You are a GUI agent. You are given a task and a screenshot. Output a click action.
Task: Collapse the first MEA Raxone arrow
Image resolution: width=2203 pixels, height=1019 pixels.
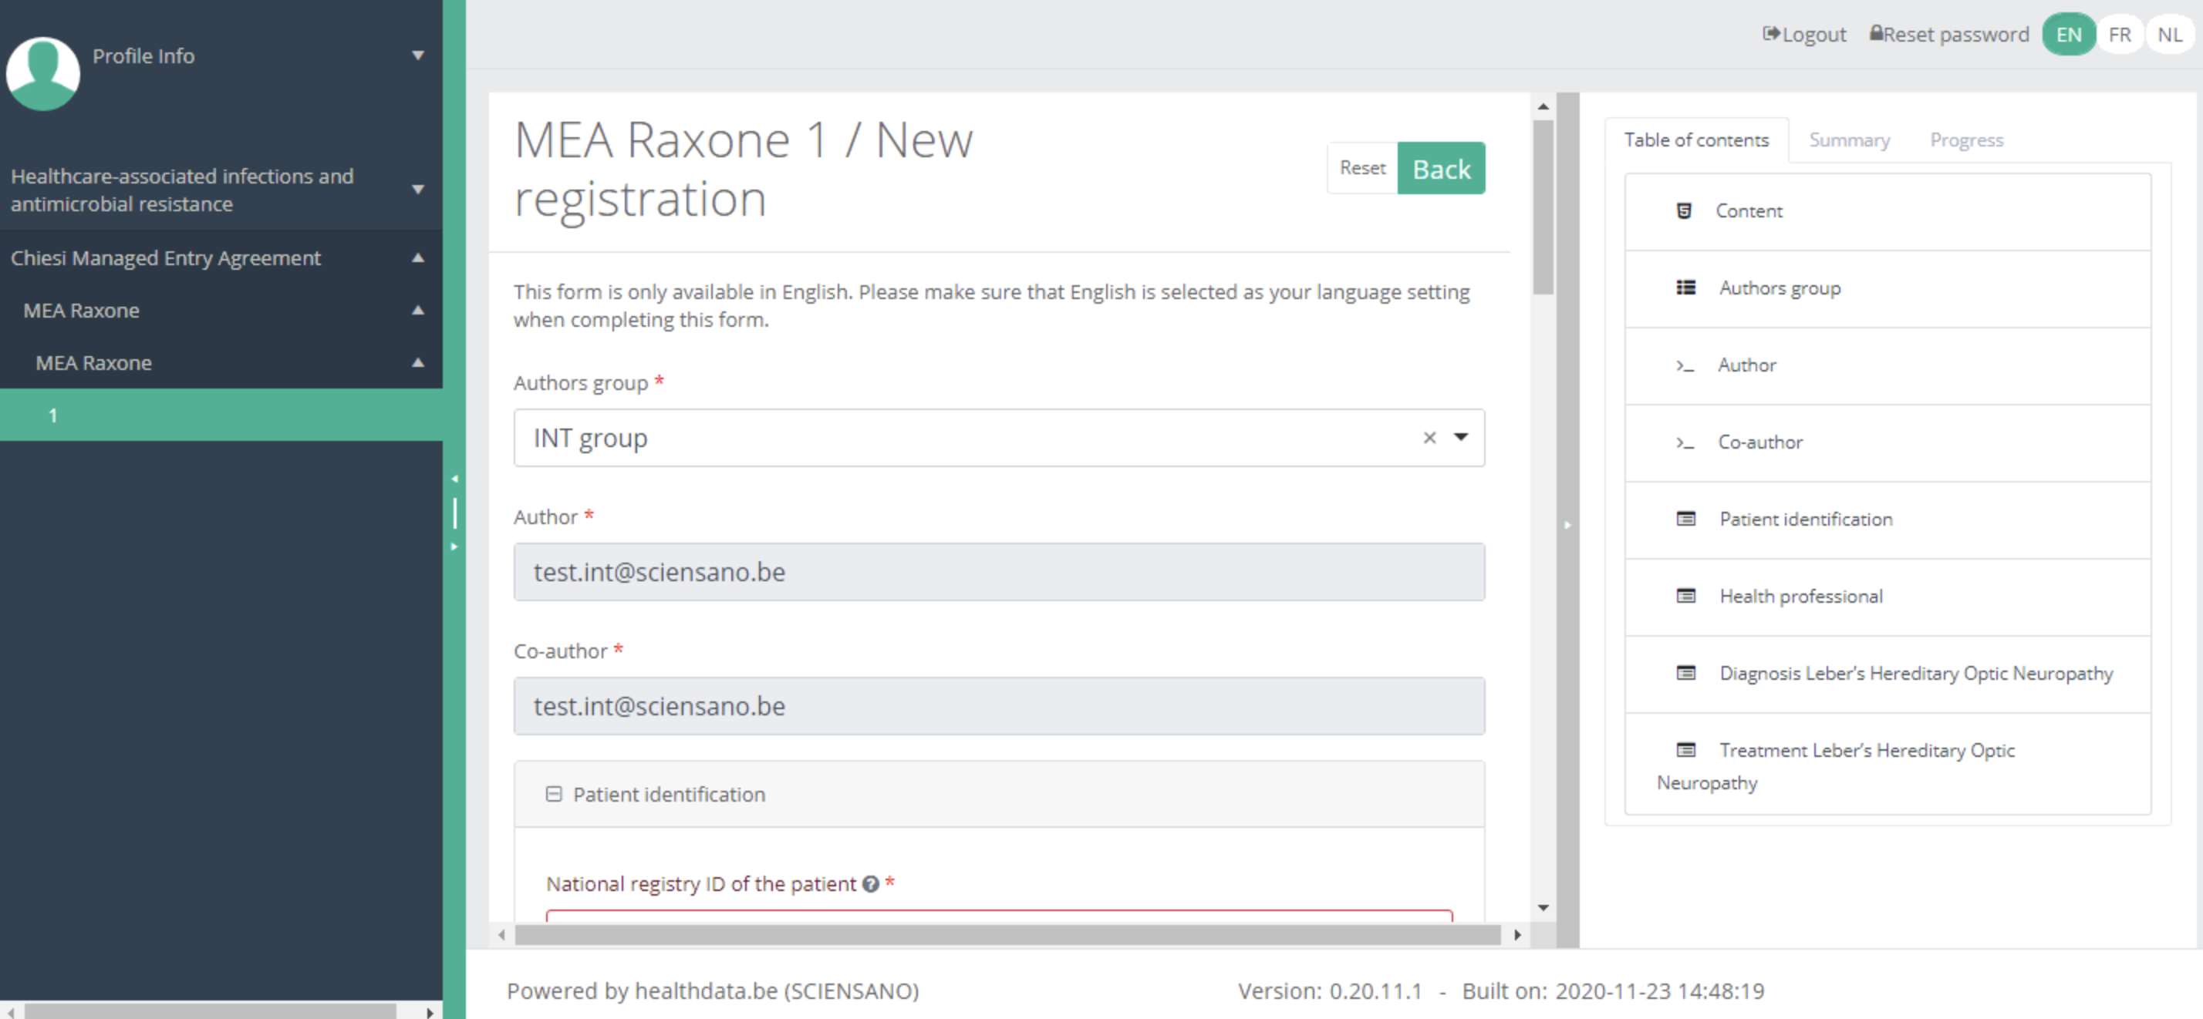point(418,309)
